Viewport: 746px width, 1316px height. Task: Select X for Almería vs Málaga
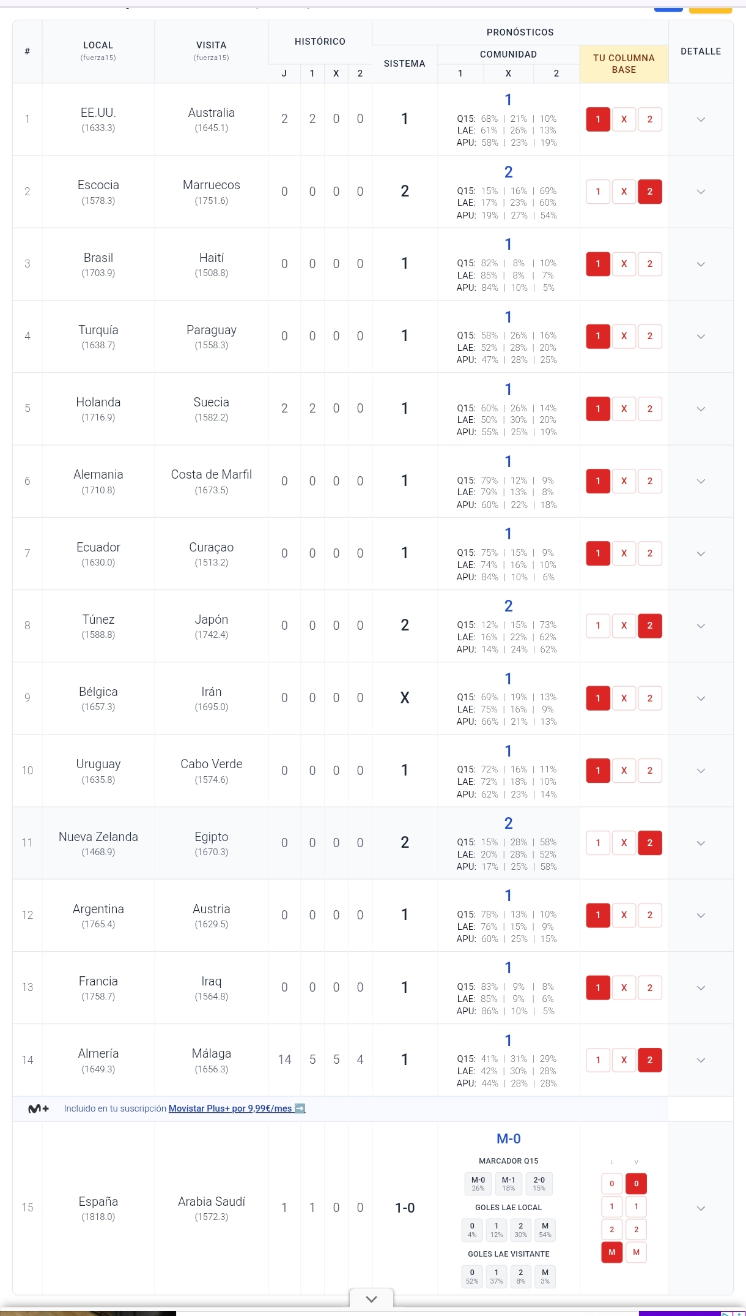624,1060
